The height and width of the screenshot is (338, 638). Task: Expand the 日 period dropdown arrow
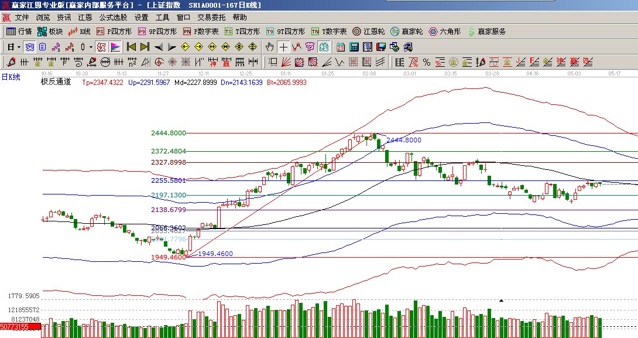pyautogui.click(x=19, y=47)
